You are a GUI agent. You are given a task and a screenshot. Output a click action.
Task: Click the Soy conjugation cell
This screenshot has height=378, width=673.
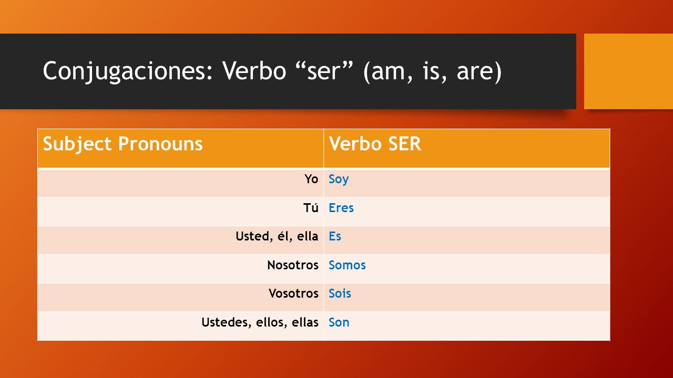click(x=467, y=183)
